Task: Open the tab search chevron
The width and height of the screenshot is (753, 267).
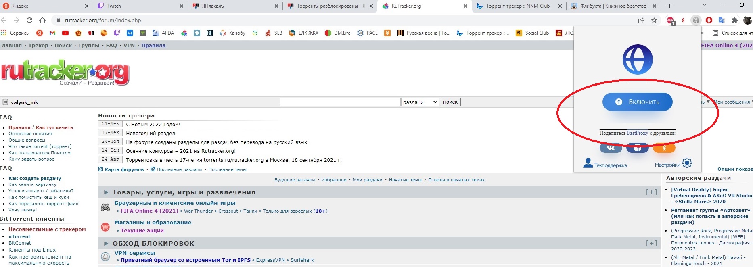Action: pyautogui.click(x=705, y=5)
